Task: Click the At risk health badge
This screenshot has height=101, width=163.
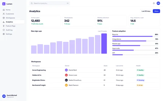Action: (140, 85)
